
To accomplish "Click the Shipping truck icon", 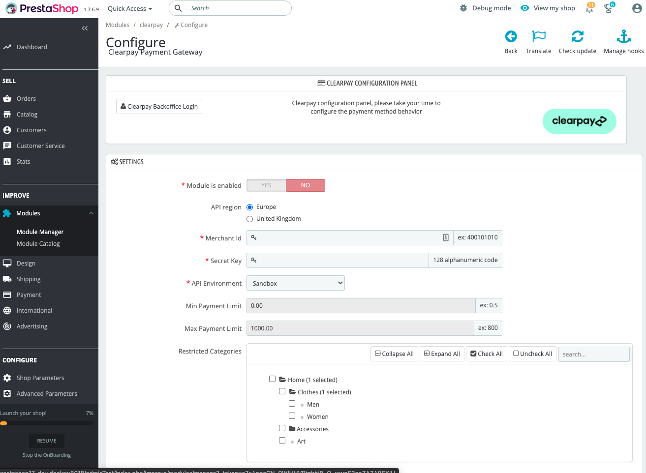I will pos(7,279).
